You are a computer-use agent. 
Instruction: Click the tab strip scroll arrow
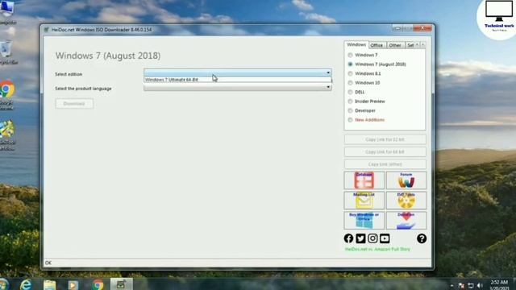pyautogui.click(x=422, y=45)
